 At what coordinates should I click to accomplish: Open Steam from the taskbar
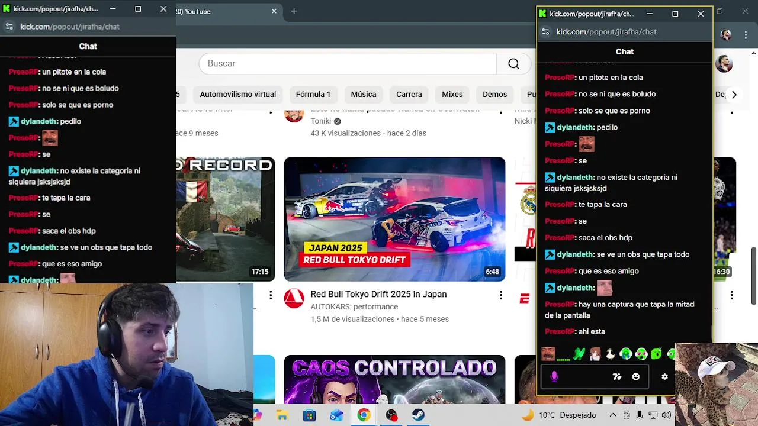tap(419, 415)
